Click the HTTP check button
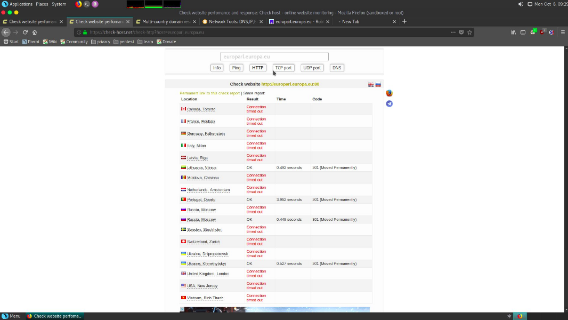The height and width of the screenshot is (320, 568). pos(258,68)
